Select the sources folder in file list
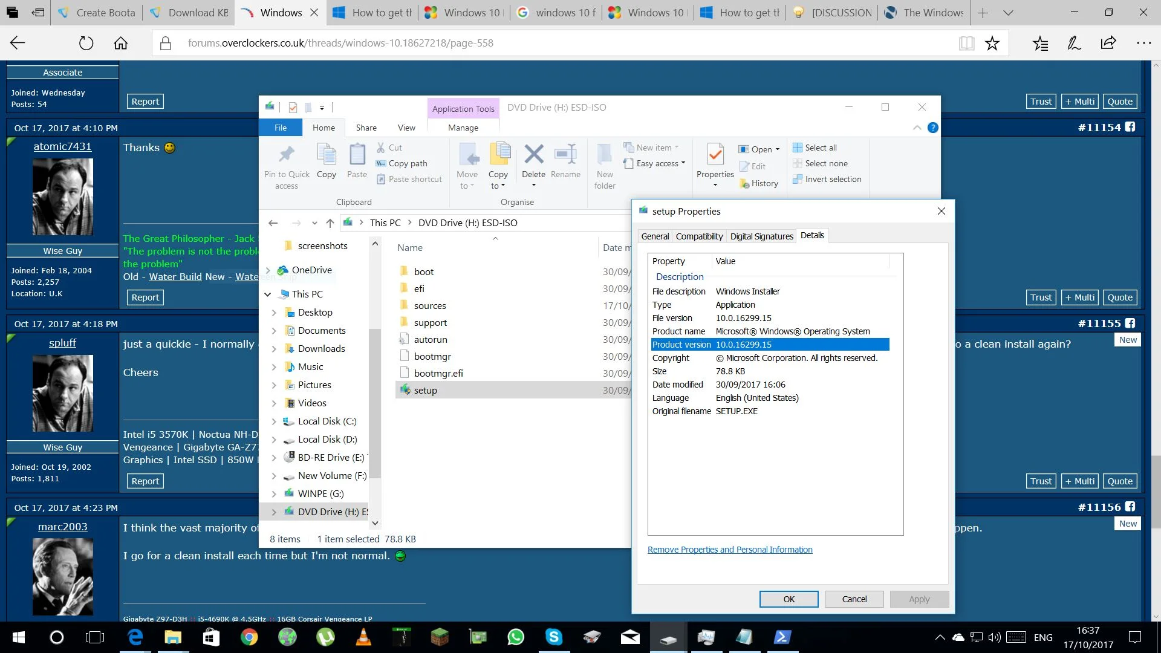 pos(429,306)
